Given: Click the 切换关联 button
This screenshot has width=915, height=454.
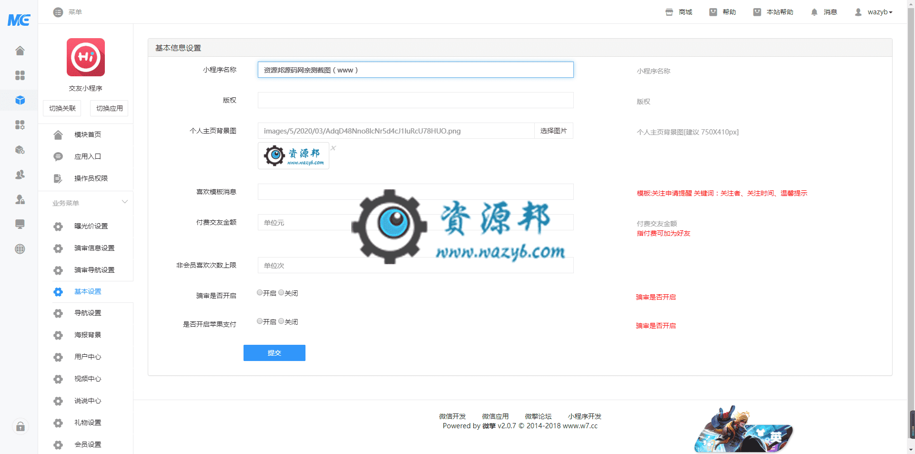Looking at the screenshot, I should point(62,108).
